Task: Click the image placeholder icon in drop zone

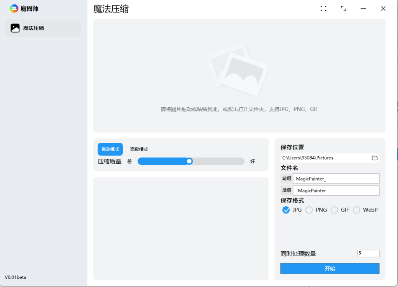Action: (238, 69)
